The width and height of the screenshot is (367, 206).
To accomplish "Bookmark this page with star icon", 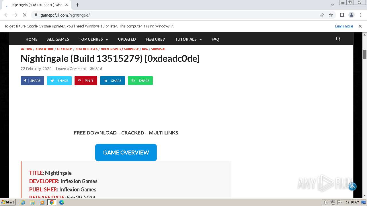I will pyautogui.click(x=331, y=15).
